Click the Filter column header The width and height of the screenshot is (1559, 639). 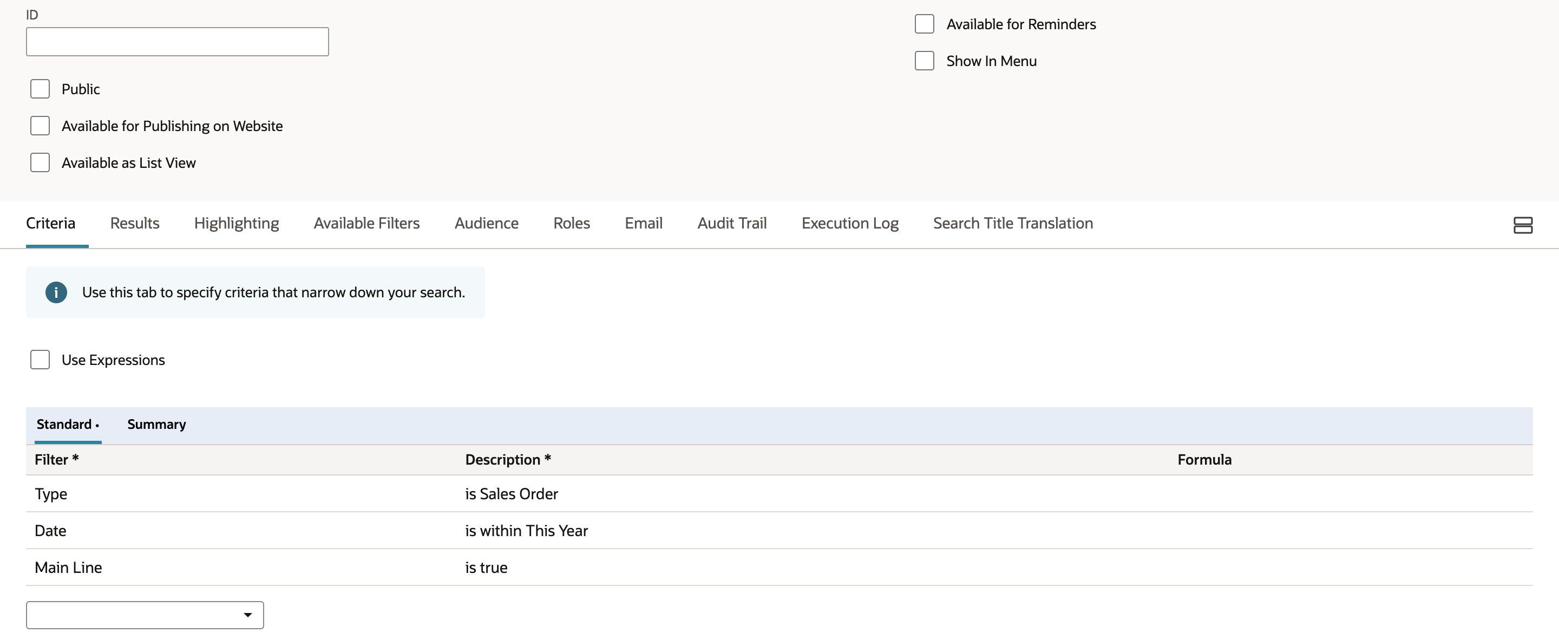(56, 460)
